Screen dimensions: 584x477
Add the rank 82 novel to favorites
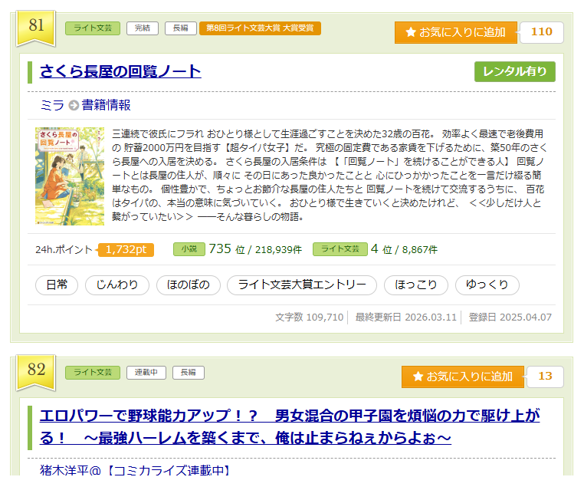[x=462, y=377]
